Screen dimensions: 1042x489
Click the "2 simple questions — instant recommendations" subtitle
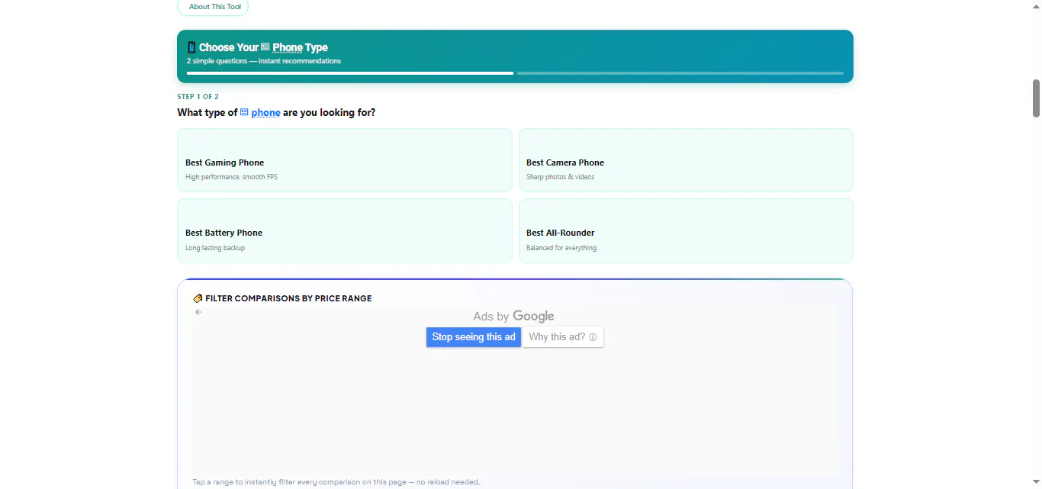tap(264, 61)
